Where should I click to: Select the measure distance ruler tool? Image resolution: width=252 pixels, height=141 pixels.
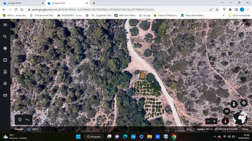click(5, 95)
